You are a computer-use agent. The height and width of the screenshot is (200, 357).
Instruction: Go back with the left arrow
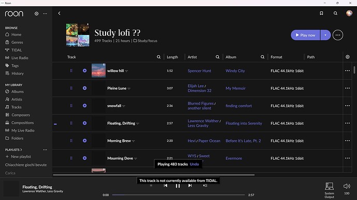click(59, 13)
